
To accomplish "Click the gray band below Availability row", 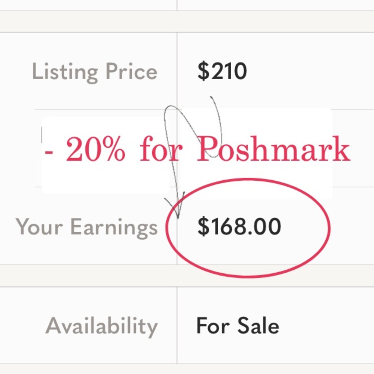I will pyautogui.click(x=187, y=369).
